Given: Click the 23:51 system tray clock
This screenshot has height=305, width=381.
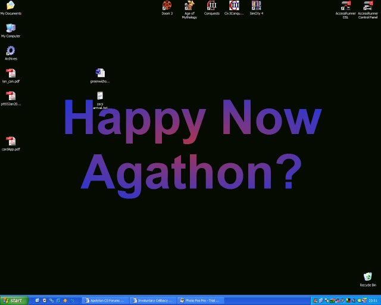Looking at the screenshot, I should pos(373,301).
